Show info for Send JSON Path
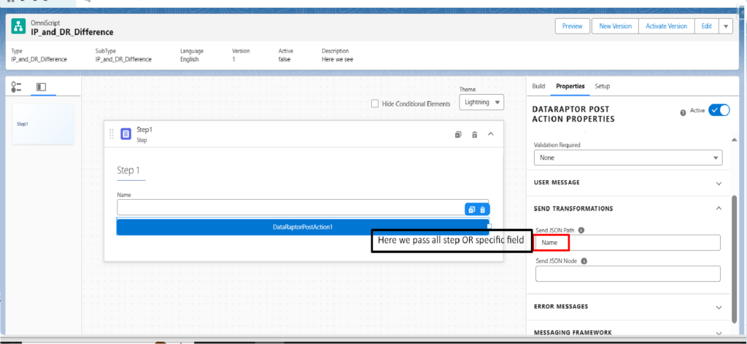The height and width of the screenshot is (344, 747). coord(581,230)
